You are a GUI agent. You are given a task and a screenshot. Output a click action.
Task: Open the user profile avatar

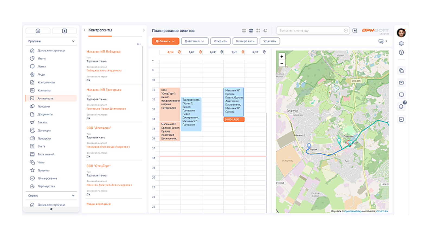pos(401,33)
